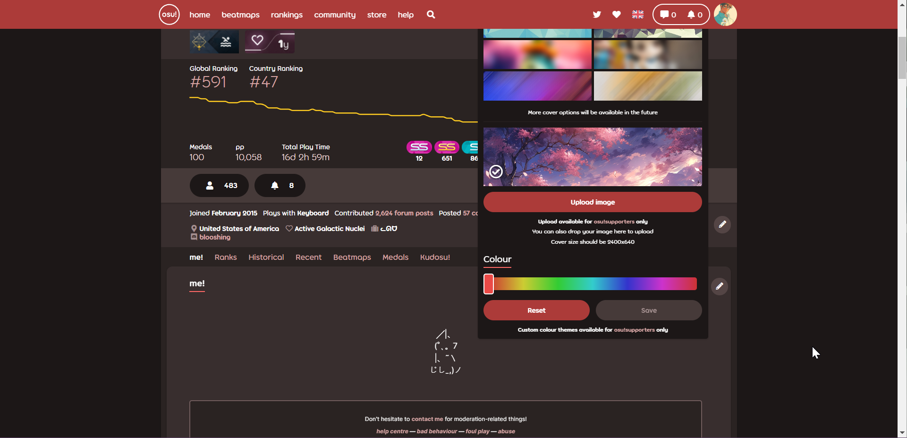Click the blooshing discord username
The height and width of the screenshot is (438, 907).
pyautogui.click(x=215, y=237)
